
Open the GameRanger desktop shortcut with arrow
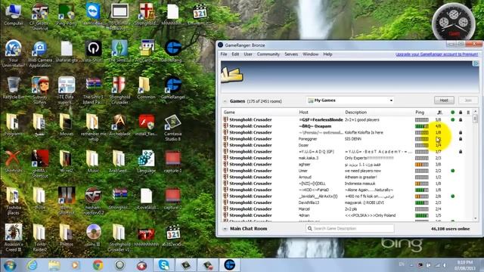pos(172,88)
